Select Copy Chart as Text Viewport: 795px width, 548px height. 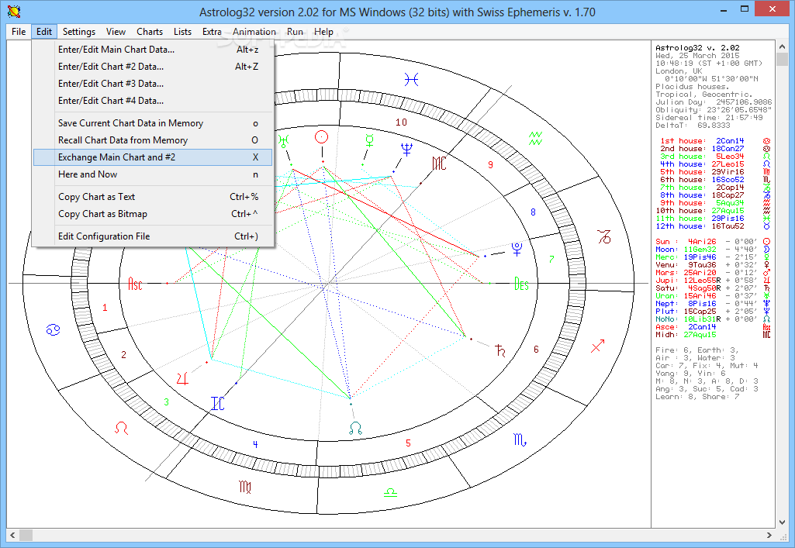[153, 197]
